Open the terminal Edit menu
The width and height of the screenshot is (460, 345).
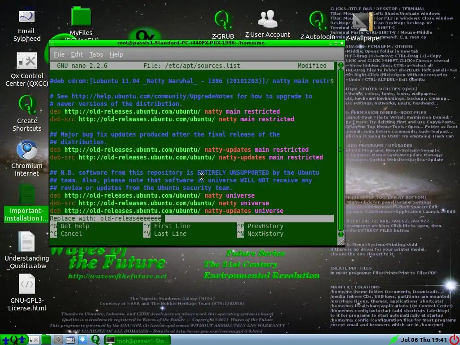tap(77, 54)
